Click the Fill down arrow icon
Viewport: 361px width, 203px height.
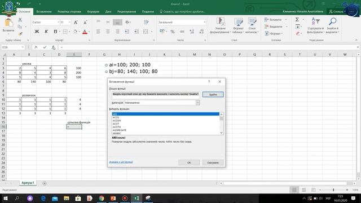click(x=297, y=27)
